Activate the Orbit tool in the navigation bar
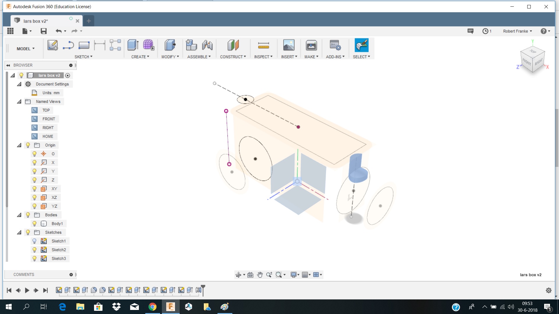Viewport: 559px width, 314px height. tap(238, 274)
